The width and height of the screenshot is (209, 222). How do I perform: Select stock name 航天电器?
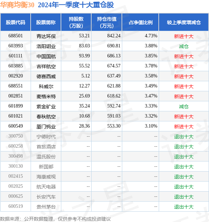coord(46,187)
